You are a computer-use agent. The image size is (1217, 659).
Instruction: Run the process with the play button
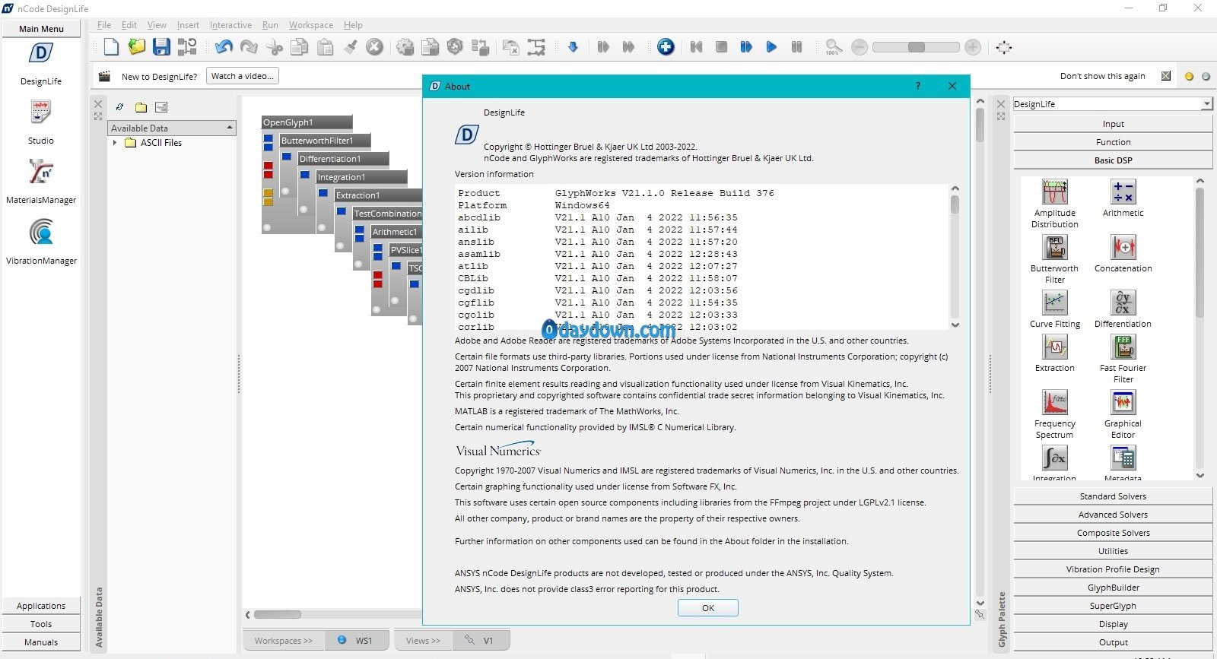[x=771, y=47]
